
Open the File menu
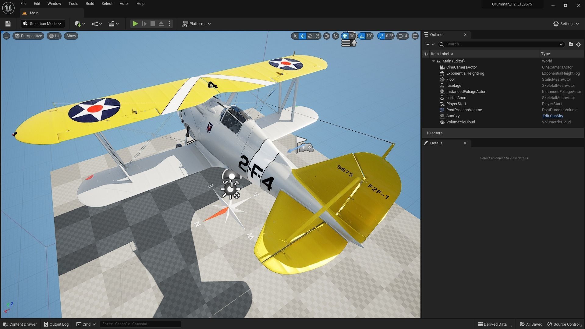(23, 4)
